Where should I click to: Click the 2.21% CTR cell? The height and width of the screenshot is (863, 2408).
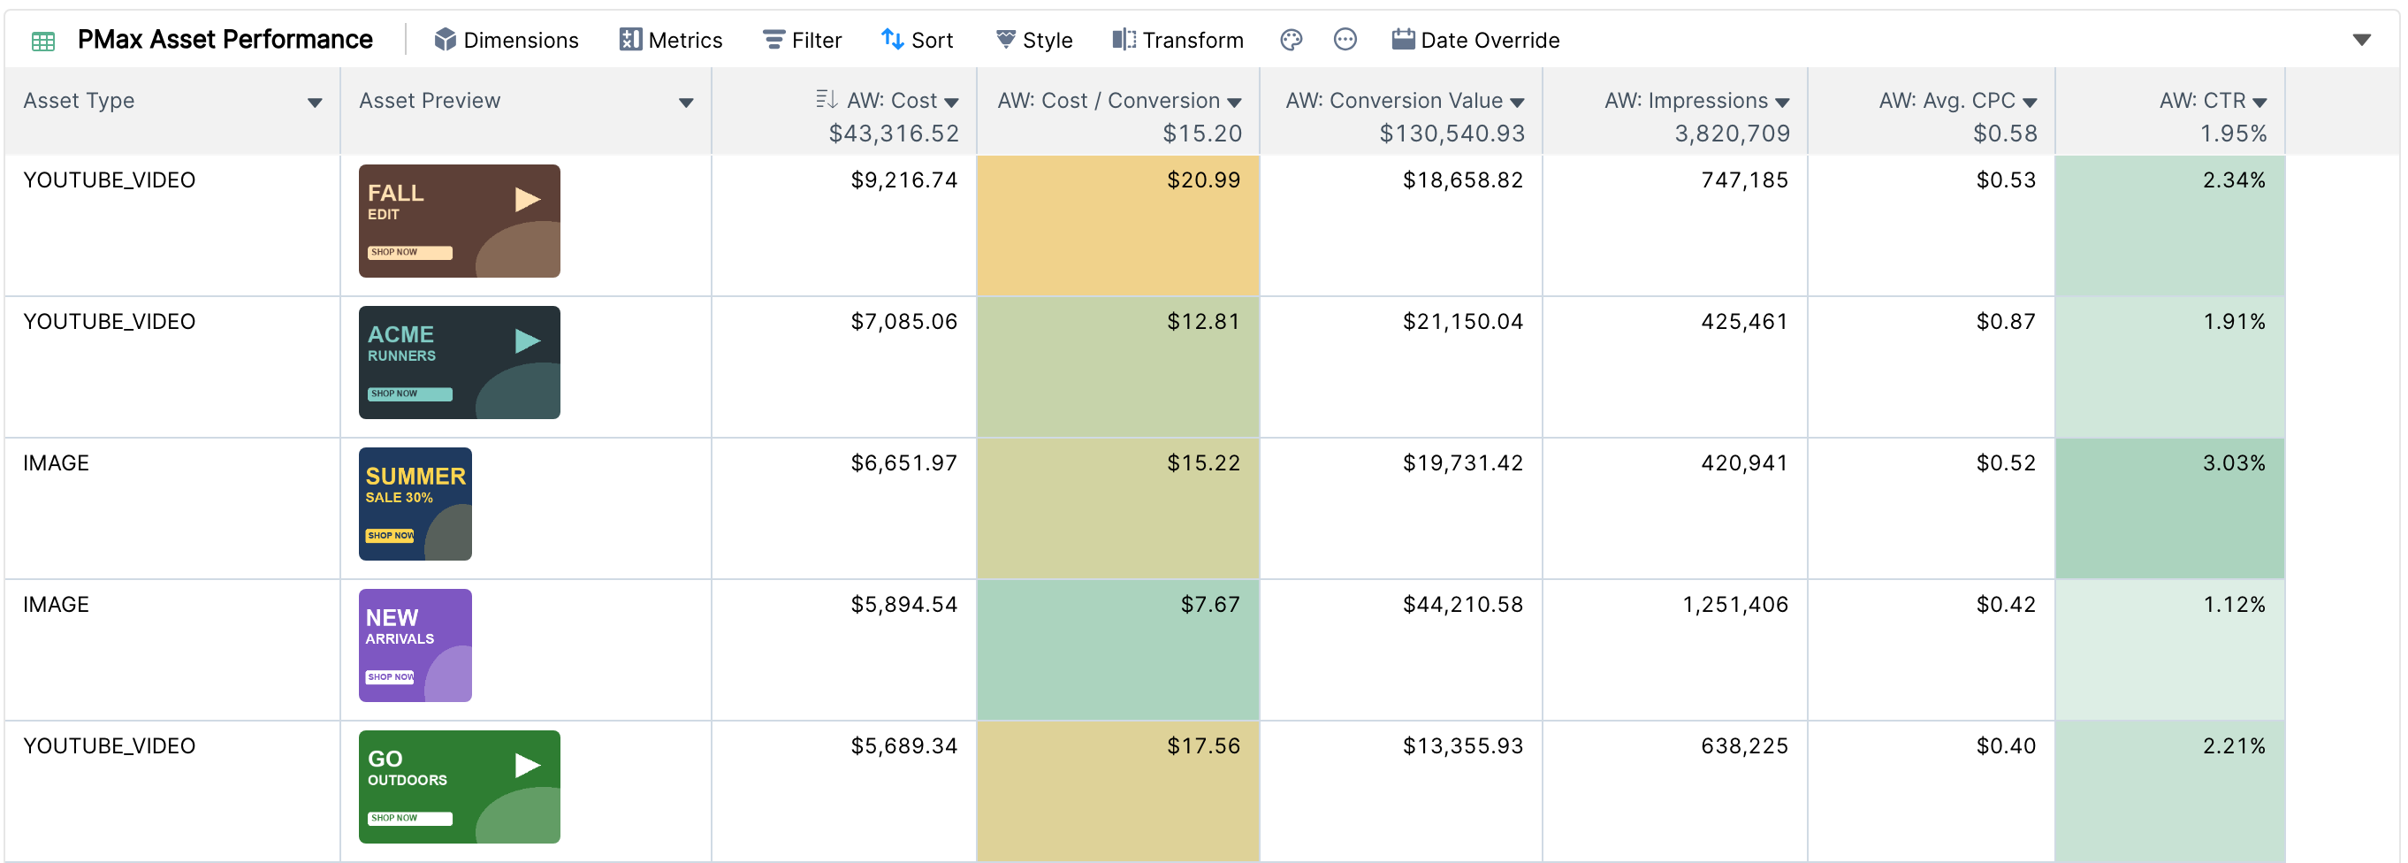point(2169,791)
